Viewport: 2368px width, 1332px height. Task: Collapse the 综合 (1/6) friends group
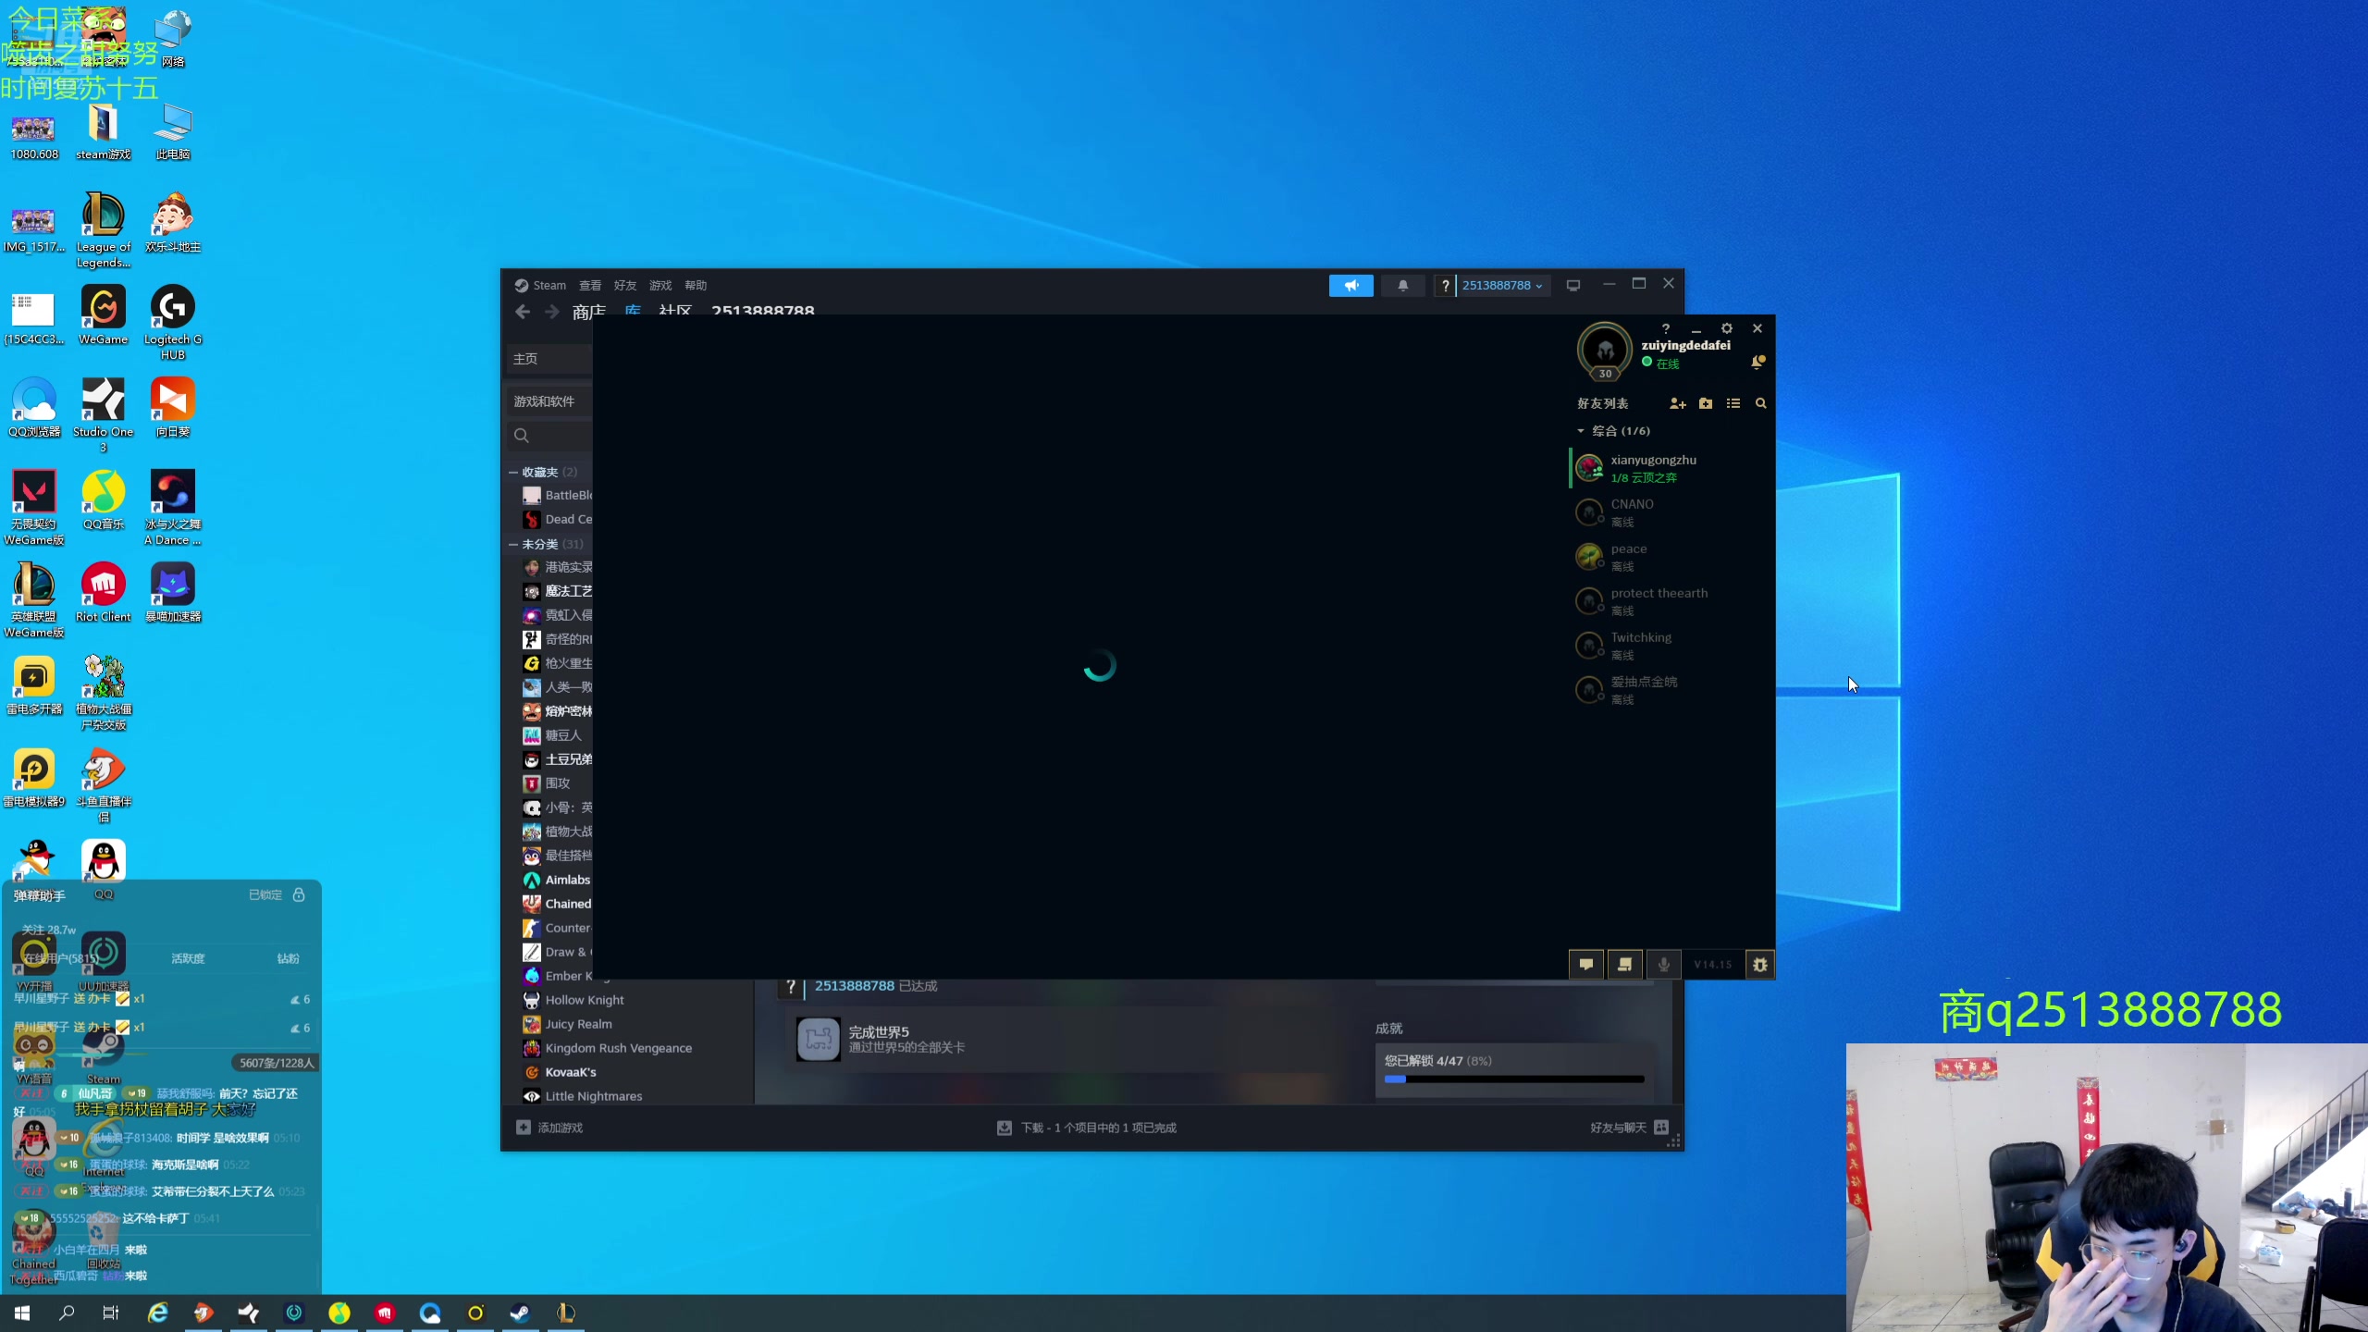(1581, 431)
